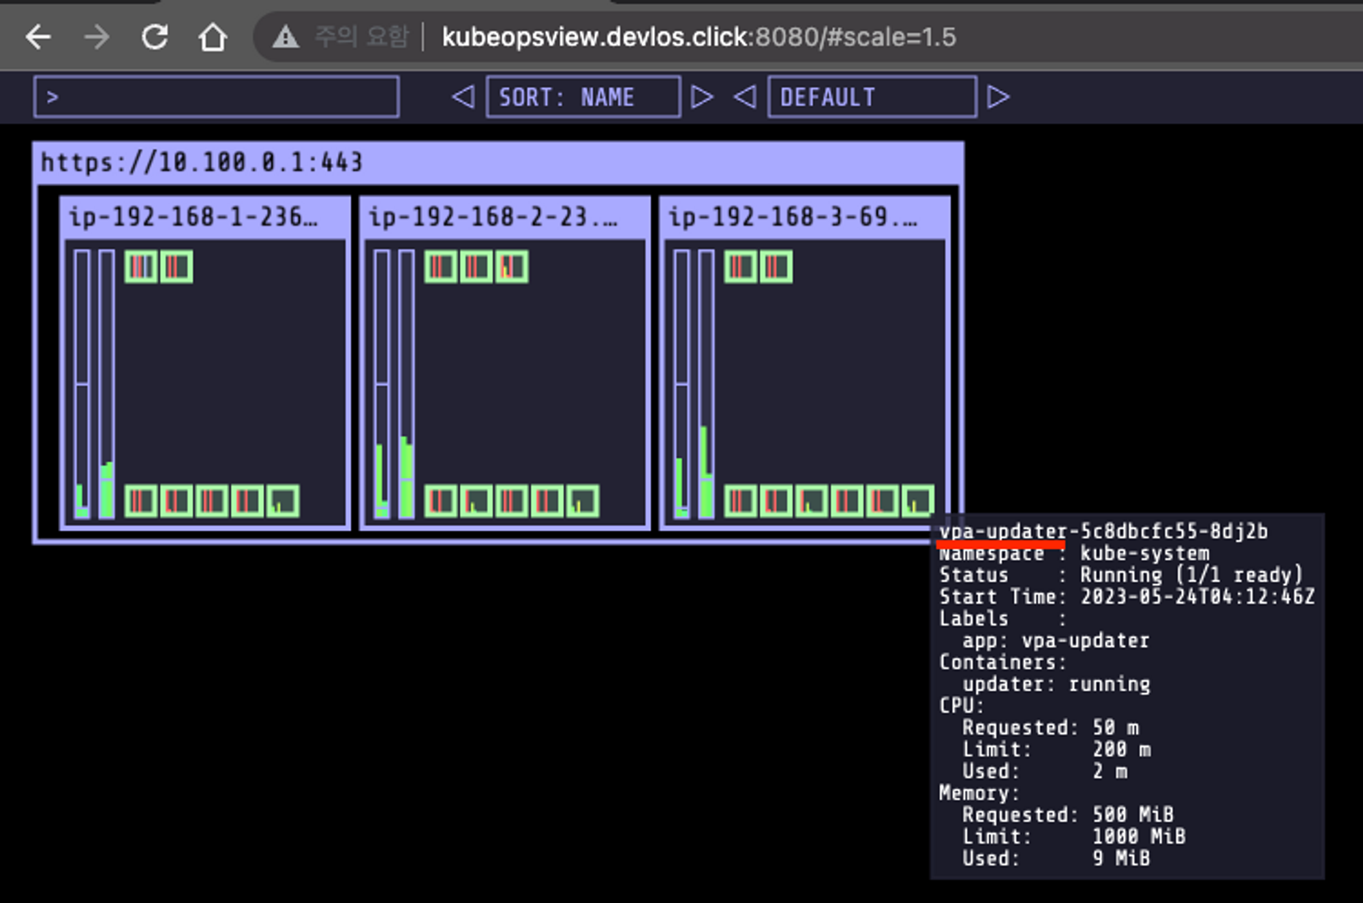
Task: Click first top pod box in ip-192-168-1-236 node
Action: pos(141,266)
